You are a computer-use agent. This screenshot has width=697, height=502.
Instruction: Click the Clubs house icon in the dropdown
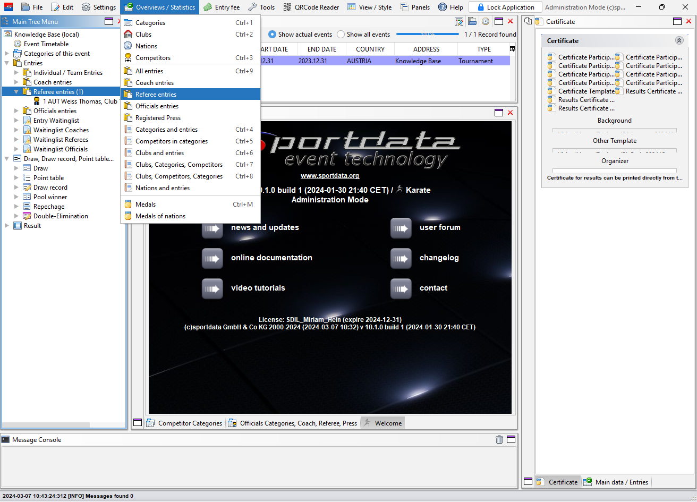pyautogui.click(x=128, y=35)
